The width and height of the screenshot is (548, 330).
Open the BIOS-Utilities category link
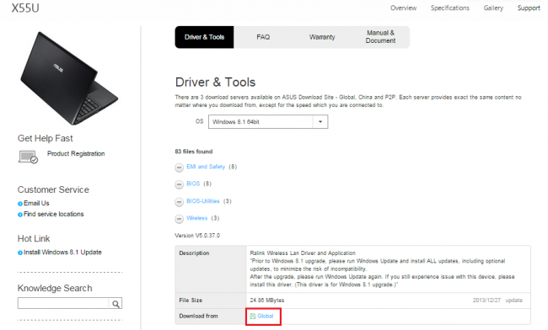pyautogui.click(x=203, y=201)
